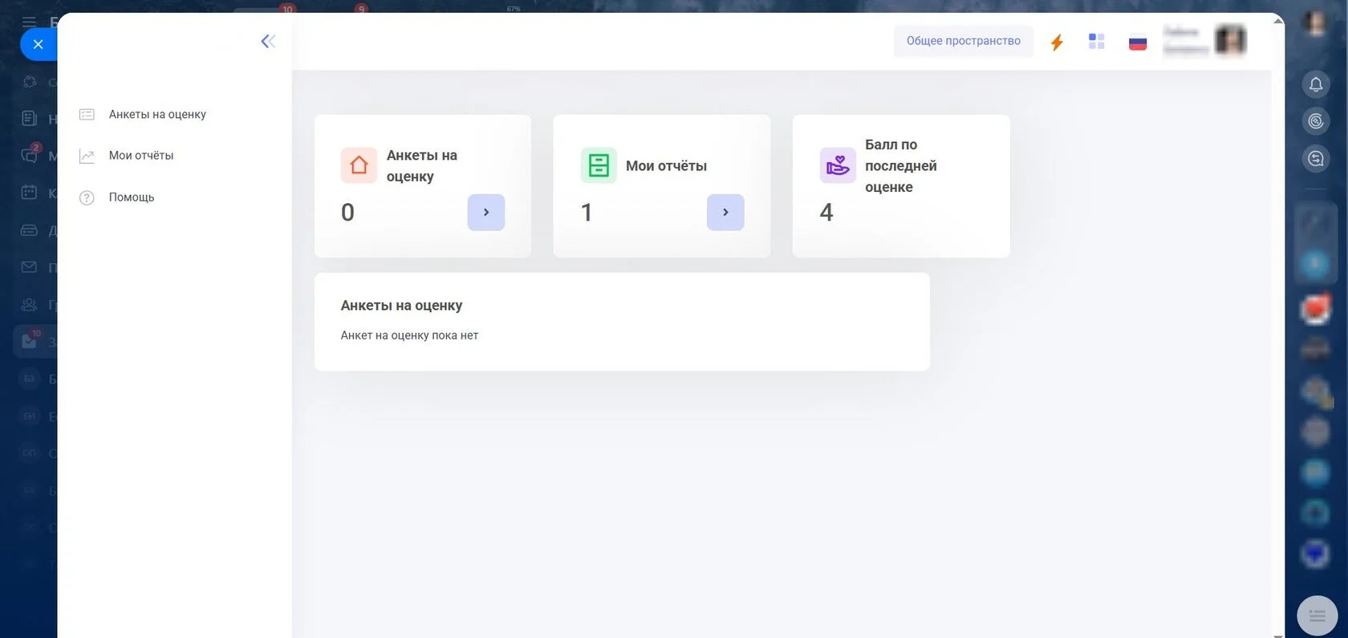Expand Анкеты на оценку card arrow
1348x638 pixels.
pyautogui.click(x=485, y=213)
